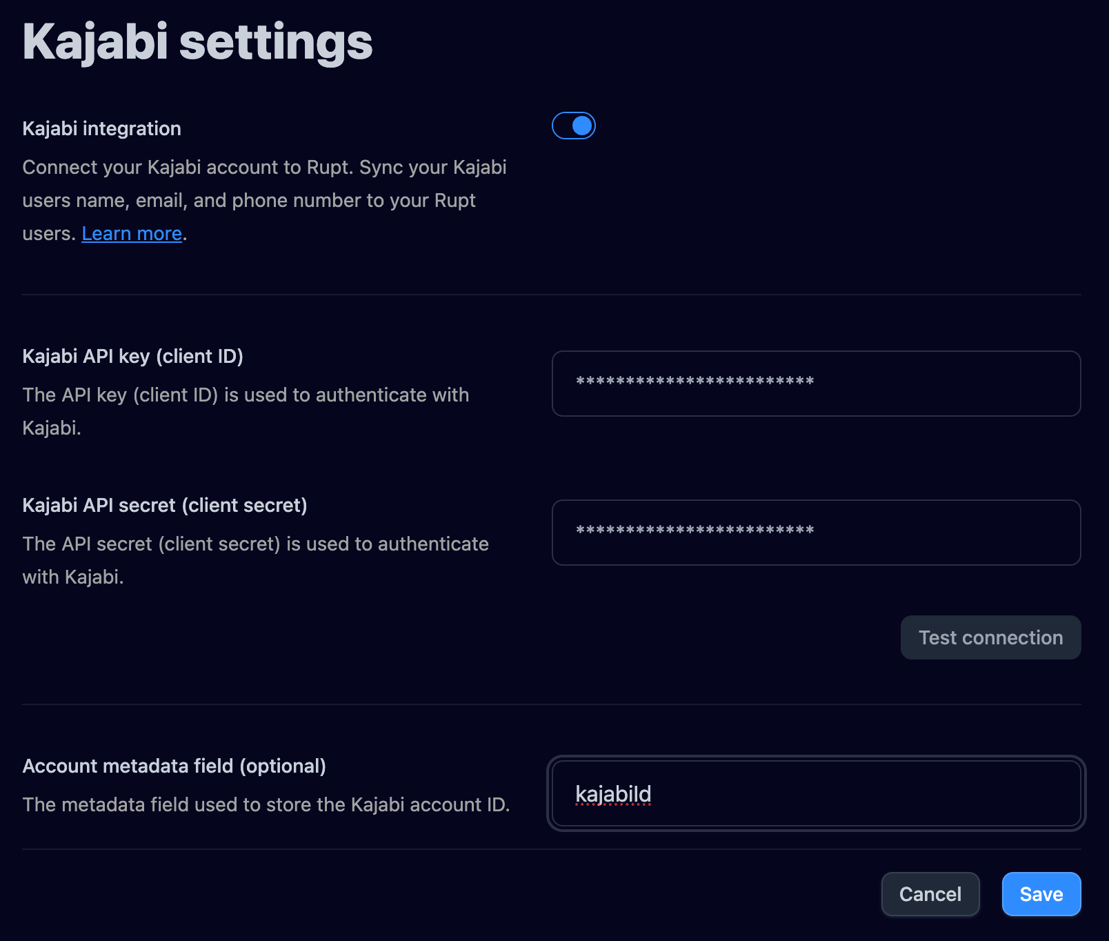Image resolution: width=1109 pixels, height=941 pixels.
Task: Click the Kajabi API secret (client secret) label
Action: 165,505
